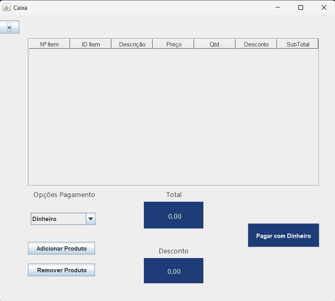
Task: Click the Java icon in title bar
Action: [6, 7]
